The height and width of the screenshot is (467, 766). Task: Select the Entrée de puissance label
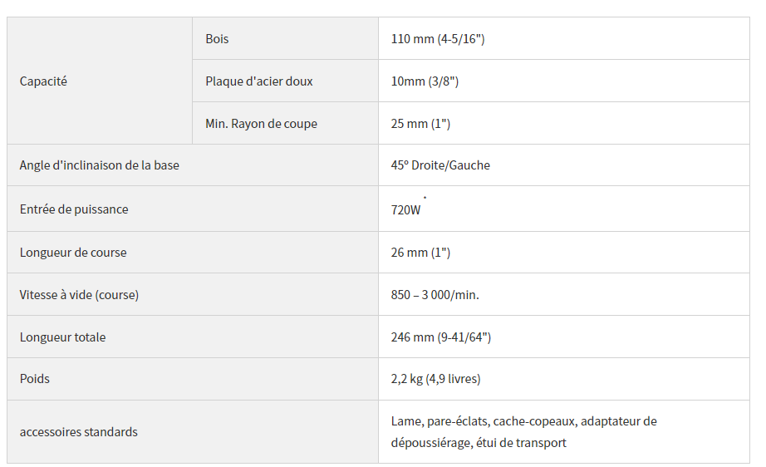(x=74, y=209)
